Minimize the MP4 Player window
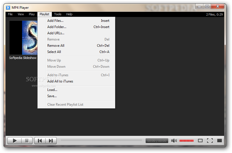This screenshot has height=153, width=232. (199, 6)
